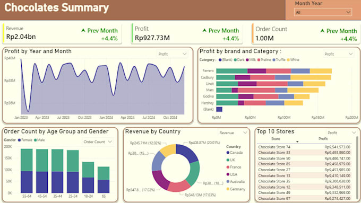Screen dimensions: 361x203
Task: Select the Chocolate Store 49 row
Action: pos(304,192)
